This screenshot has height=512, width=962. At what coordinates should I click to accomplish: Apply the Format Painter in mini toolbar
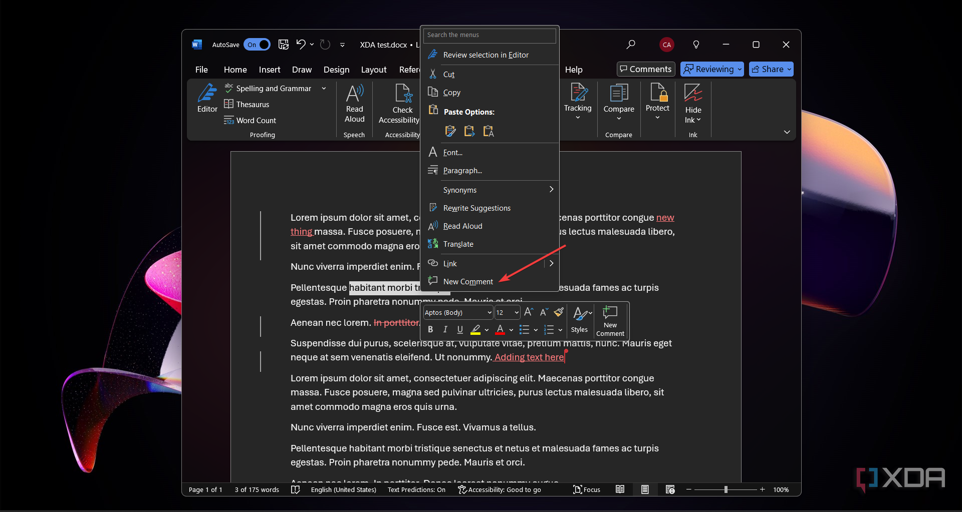click(x=559, y=312)
